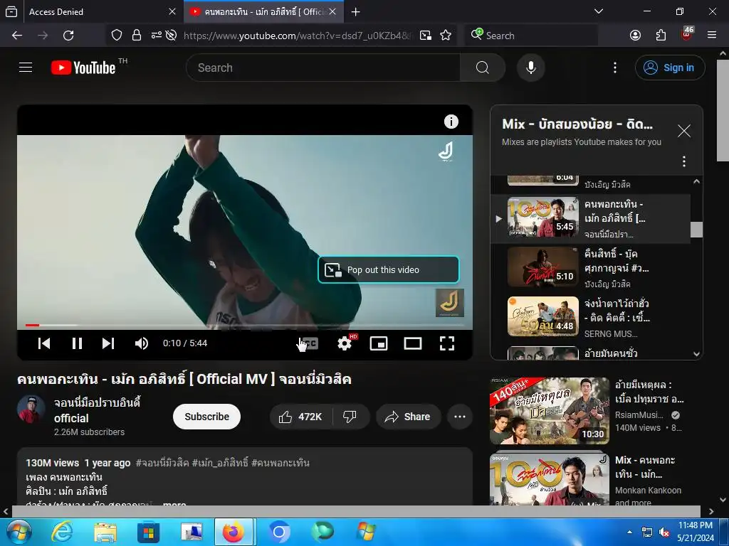Viewport: 729px width, 546px height.
Task: Switch to miniplayer mode
Action: point(379,343)
